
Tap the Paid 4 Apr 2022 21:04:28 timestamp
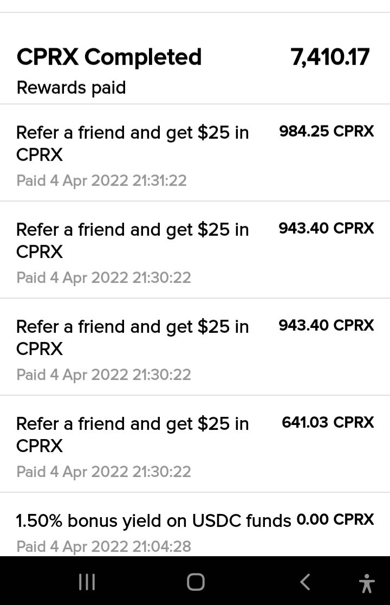click(103, 546)
